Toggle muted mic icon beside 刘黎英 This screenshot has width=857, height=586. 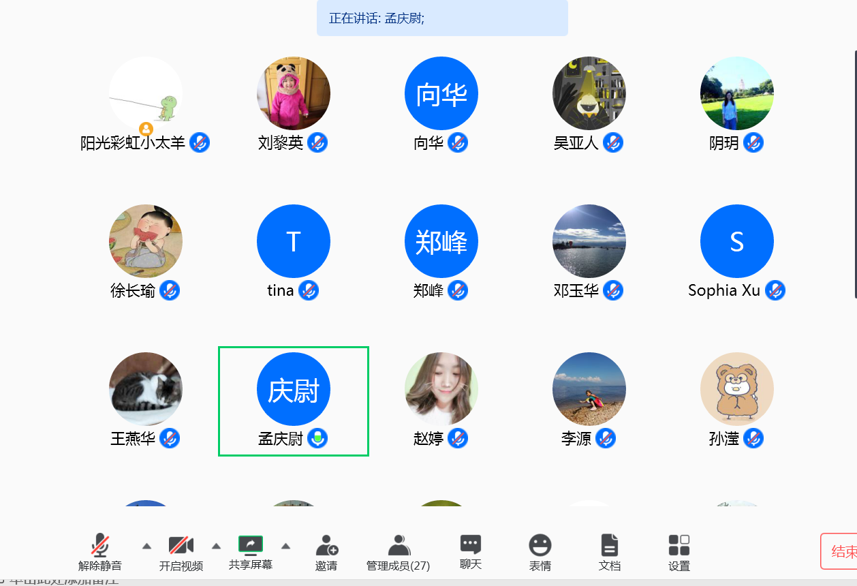[x=317, y=143]
